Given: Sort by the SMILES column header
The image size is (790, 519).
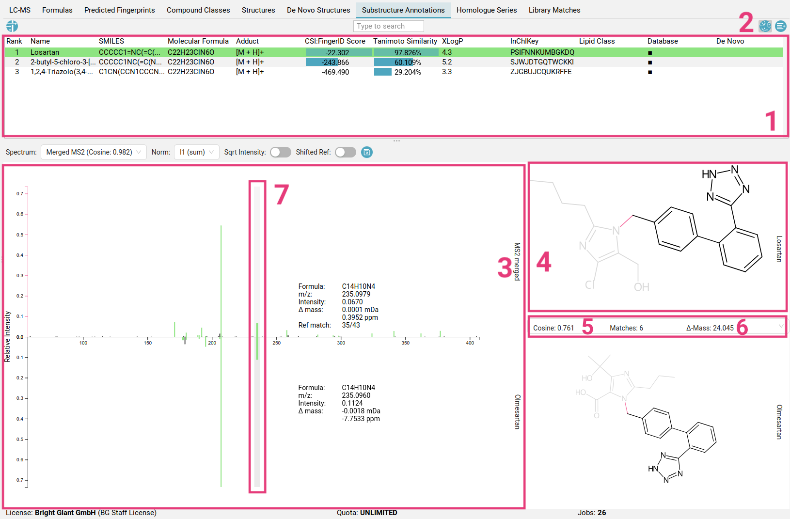Looking at the screenshot, I should tap(111, 41).
